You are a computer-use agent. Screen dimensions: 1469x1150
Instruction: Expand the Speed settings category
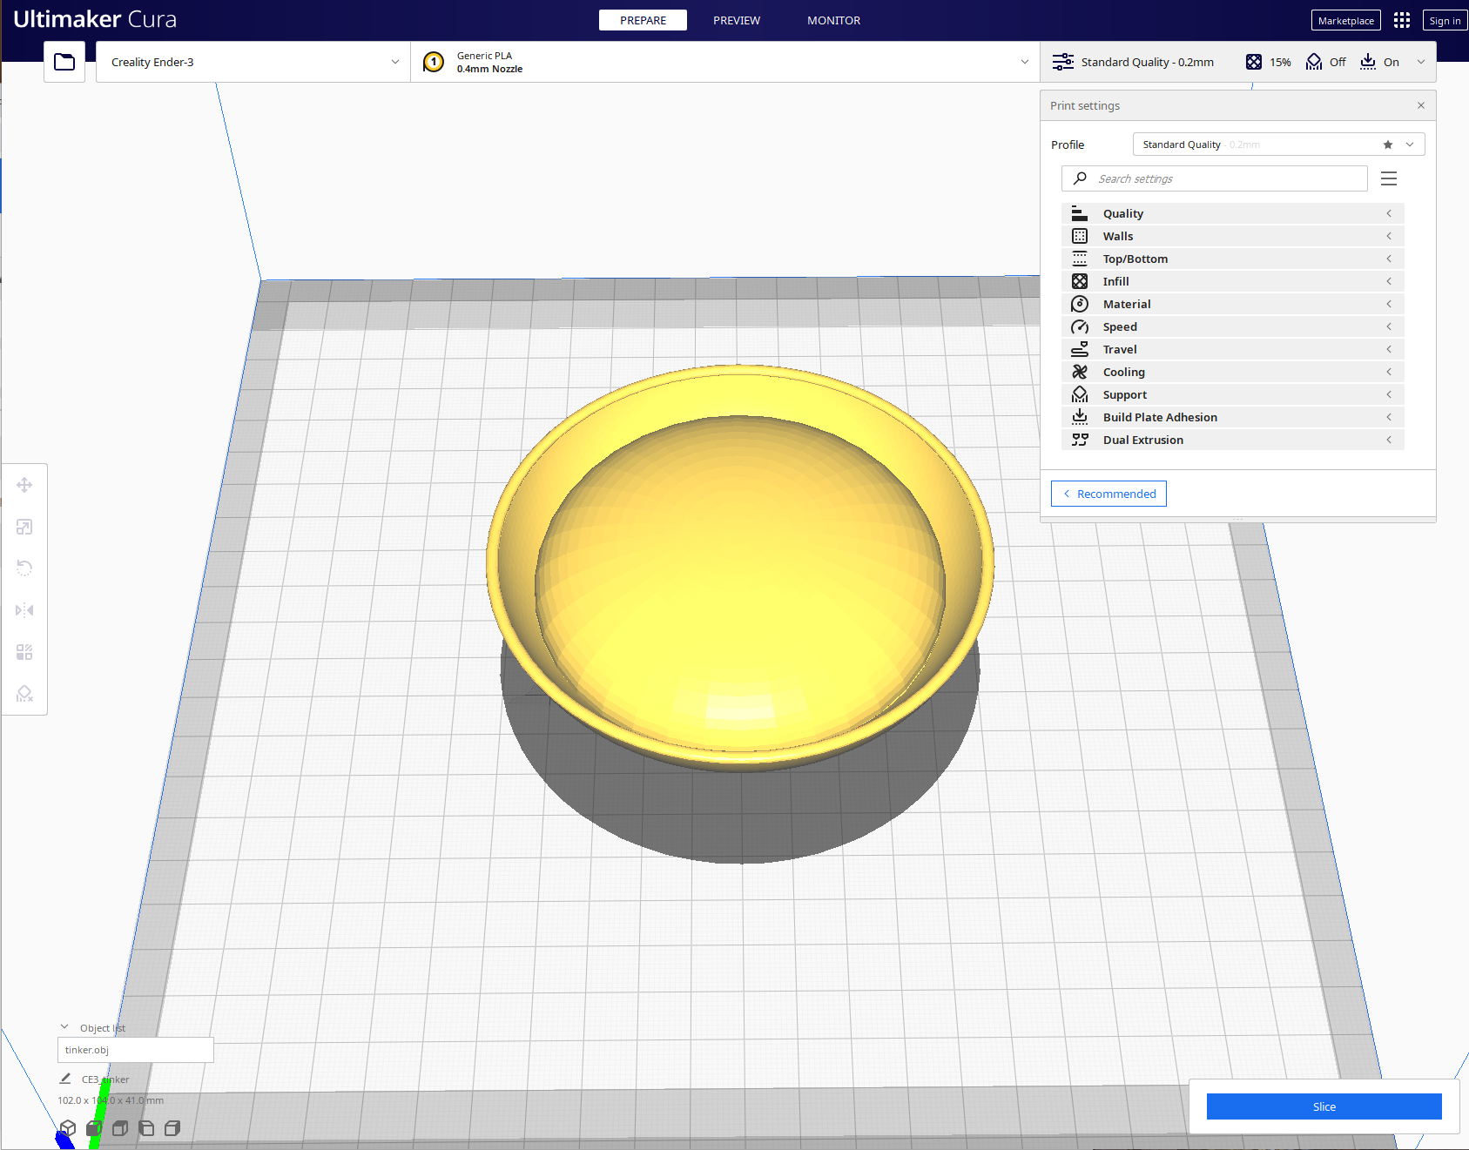click(x=1233, y=326)
